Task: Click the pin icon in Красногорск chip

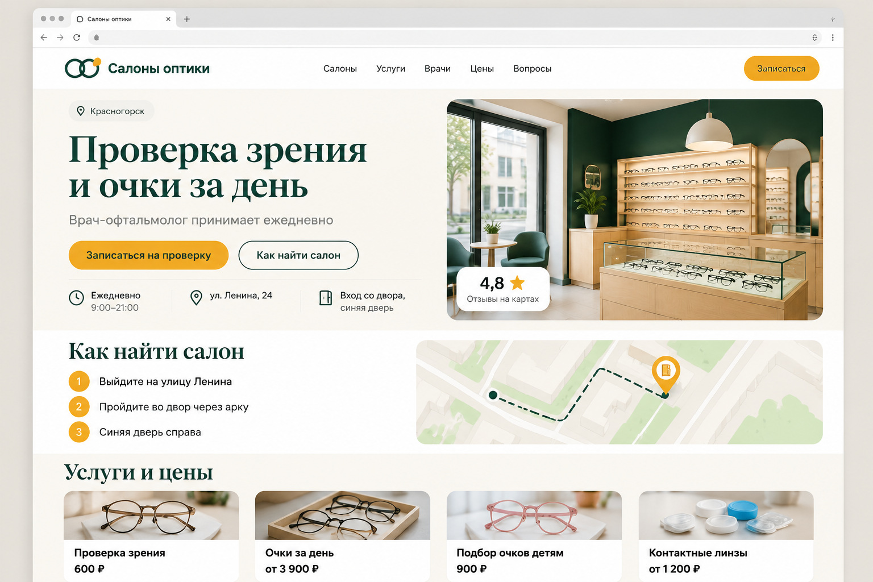Action: click(81, 111)
